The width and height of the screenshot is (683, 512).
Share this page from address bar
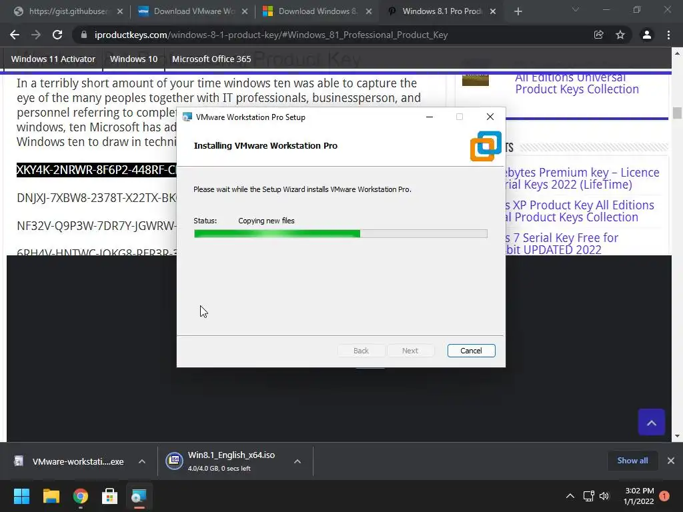point(599,35)
